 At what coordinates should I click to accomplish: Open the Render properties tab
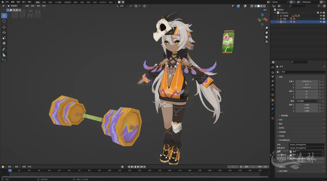point(273,72)
